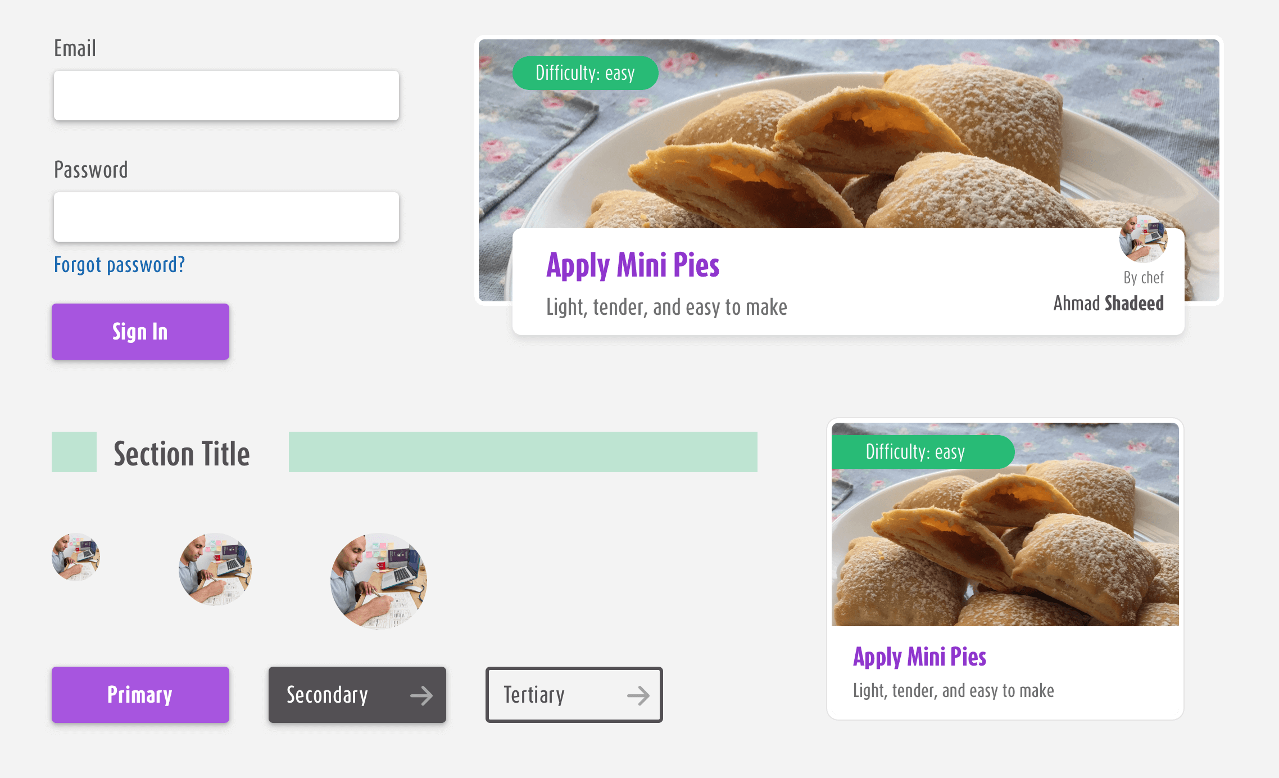Click the Email input field
This screenshot has width=1279, height=778.
[x=226, y=96]
